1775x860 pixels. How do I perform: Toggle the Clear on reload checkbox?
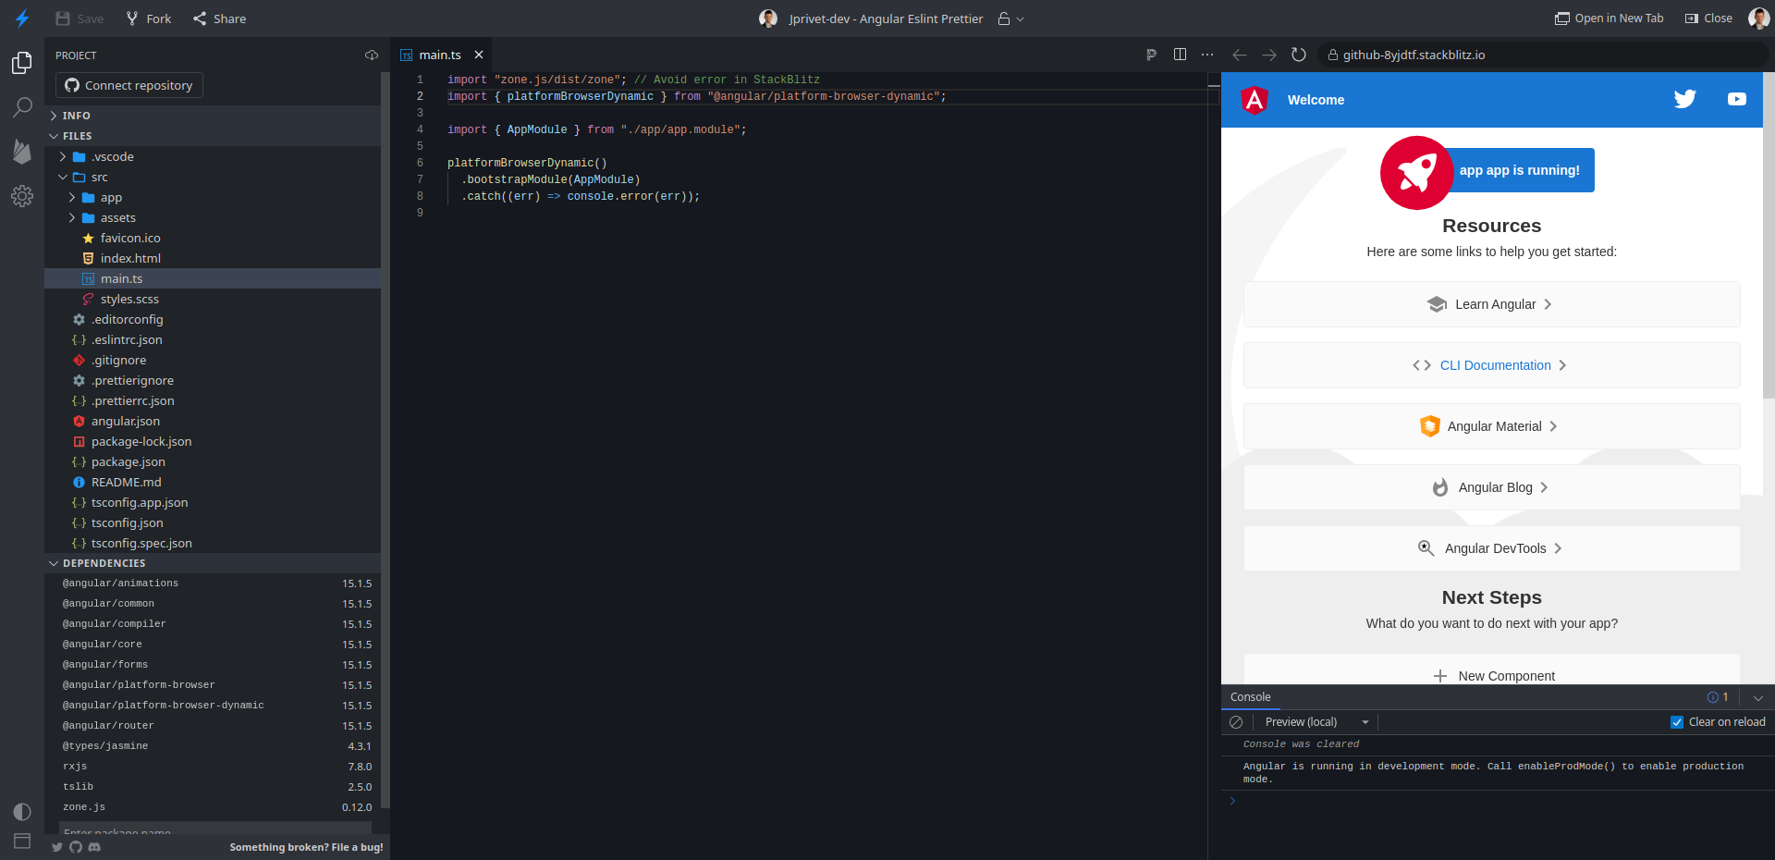click(1677, 722)
